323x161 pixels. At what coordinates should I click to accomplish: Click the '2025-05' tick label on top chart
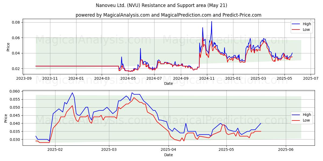click(x=285, y=79)
